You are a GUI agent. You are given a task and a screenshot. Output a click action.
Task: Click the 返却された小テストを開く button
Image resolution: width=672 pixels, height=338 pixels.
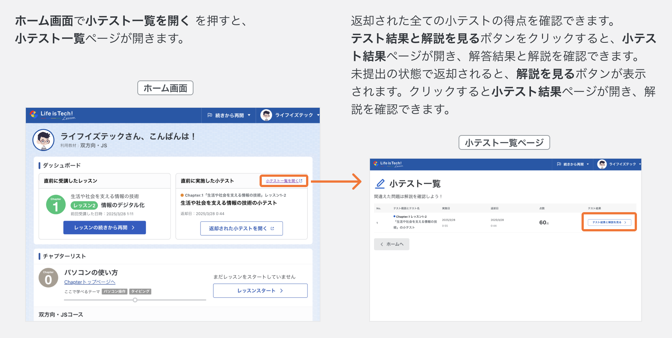241,228
